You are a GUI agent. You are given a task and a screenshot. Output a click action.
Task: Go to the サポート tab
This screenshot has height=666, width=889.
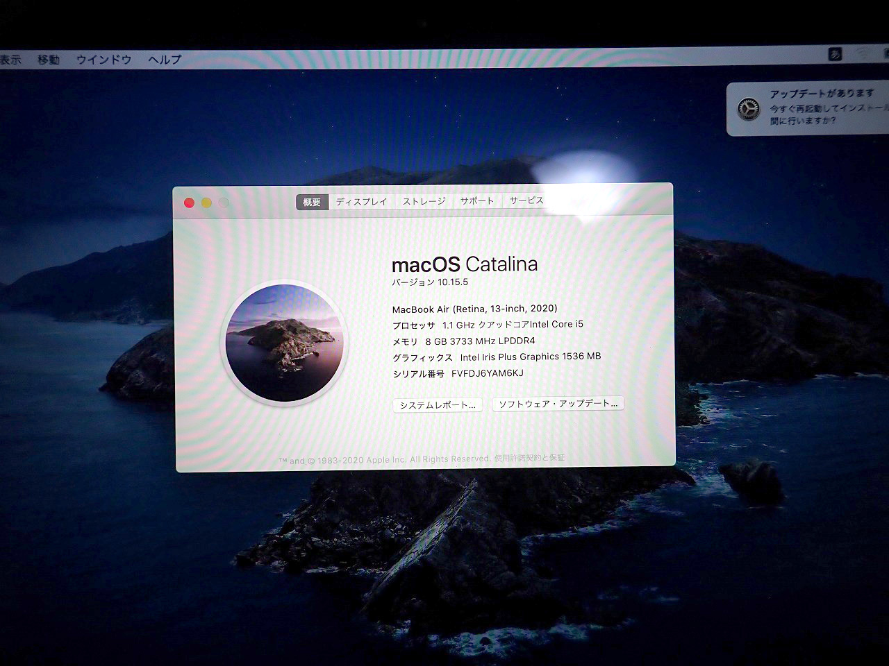477,200
